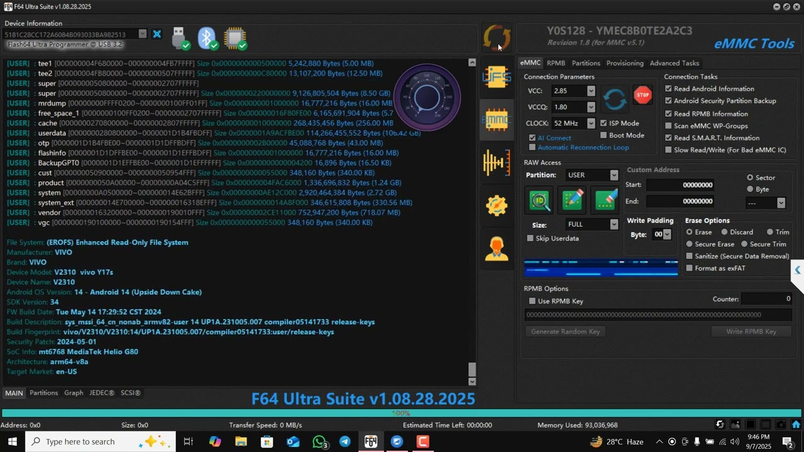Image resolution: width=804 pixels, height=452 pixels.
Task: Click the blue reconnect arrows button
Action: click(x=615, y=99)
